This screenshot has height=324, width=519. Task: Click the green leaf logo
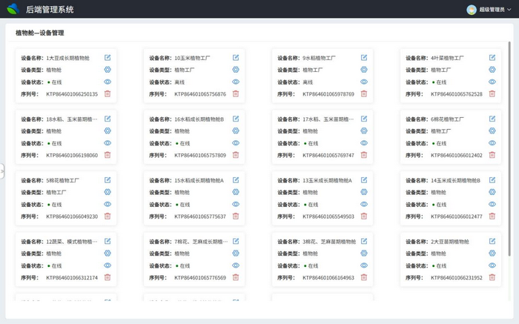pos(13,10)
